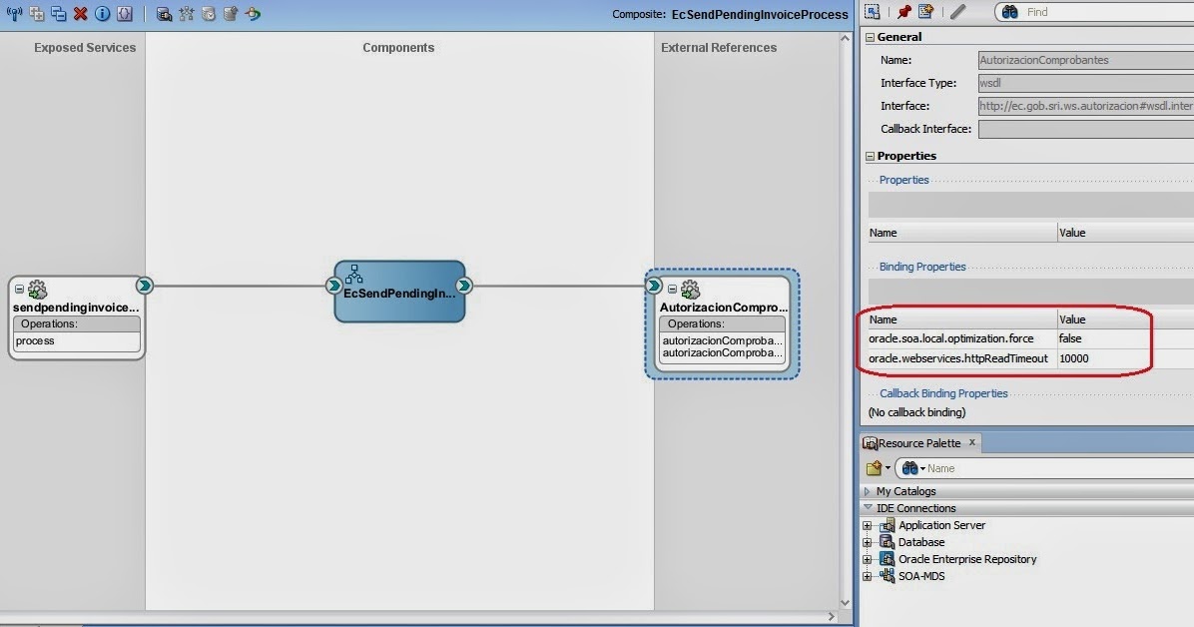Click the gear icon on the AutorizacionCompro component

[690, 290]
